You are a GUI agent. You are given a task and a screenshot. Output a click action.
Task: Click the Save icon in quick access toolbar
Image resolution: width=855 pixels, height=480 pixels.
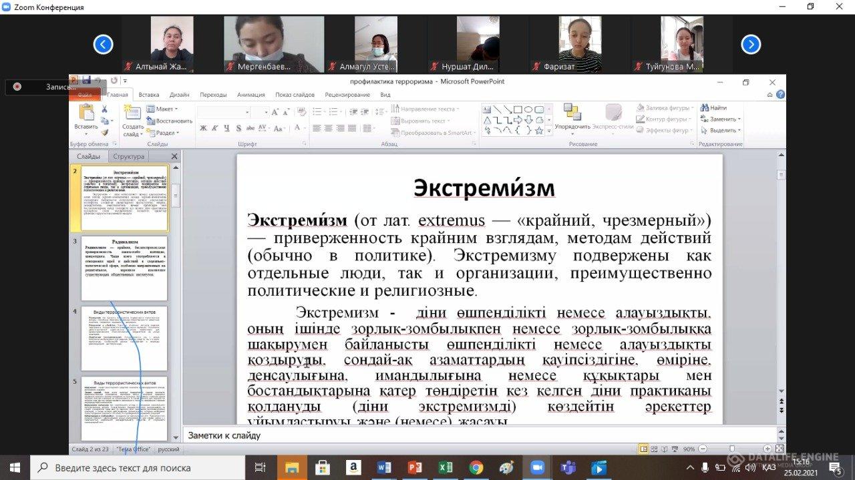tap(85, 81)
